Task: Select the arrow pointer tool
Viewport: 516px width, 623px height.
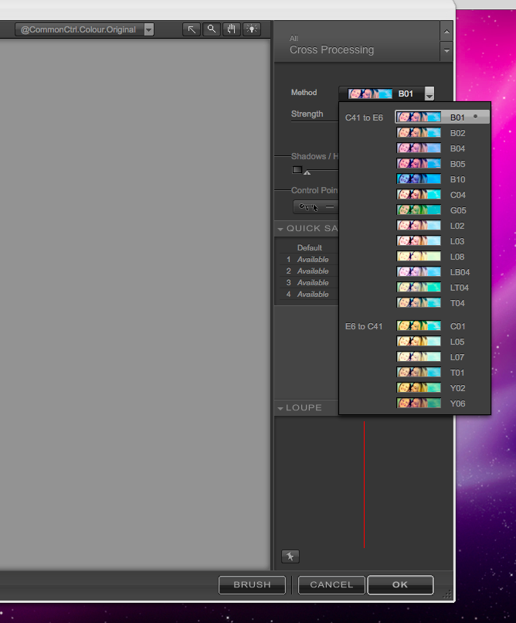Action: [x=192, y=29]
